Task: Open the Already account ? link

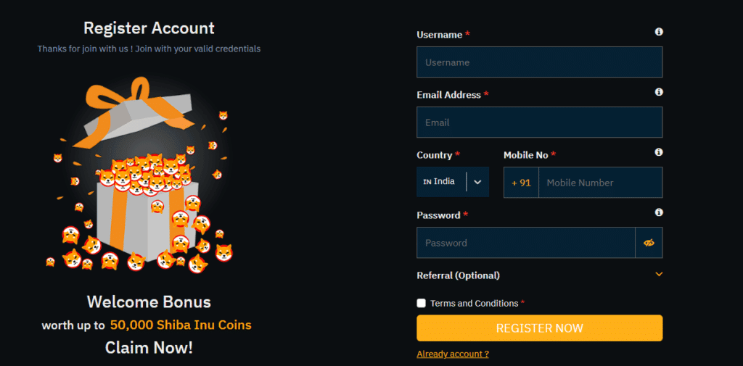Action: [x=453, y=354]
